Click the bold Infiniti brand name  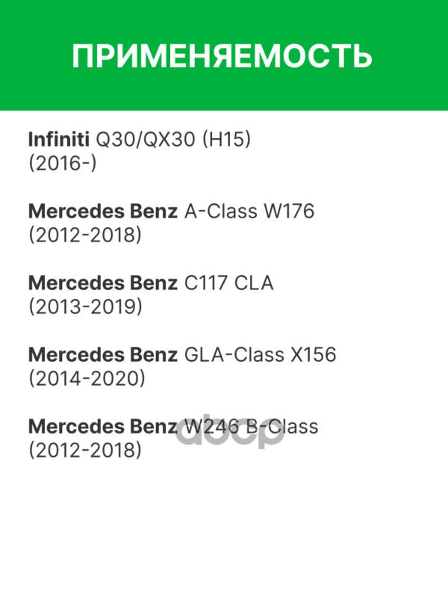[57, 140]
